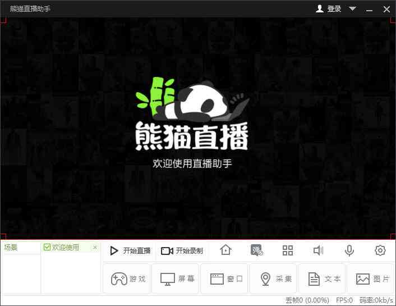
Task: Click the 码率:0kb/s bitrate status text
Action: 376,300
